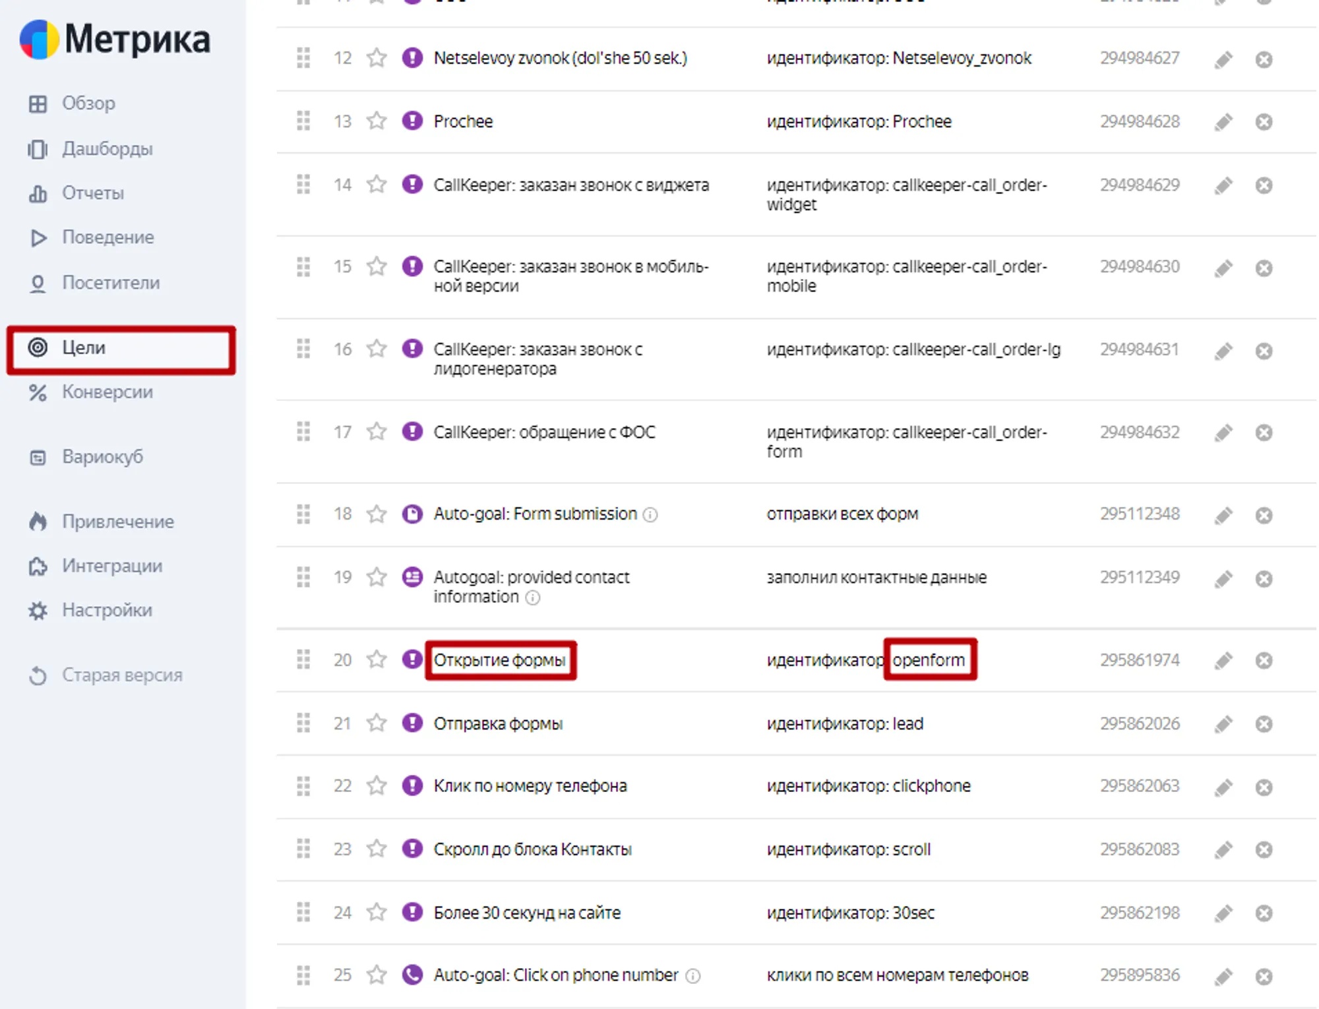The image size is (1319, 1009).
Task: Open Дашборды section
Action: (x=107, y=149)
